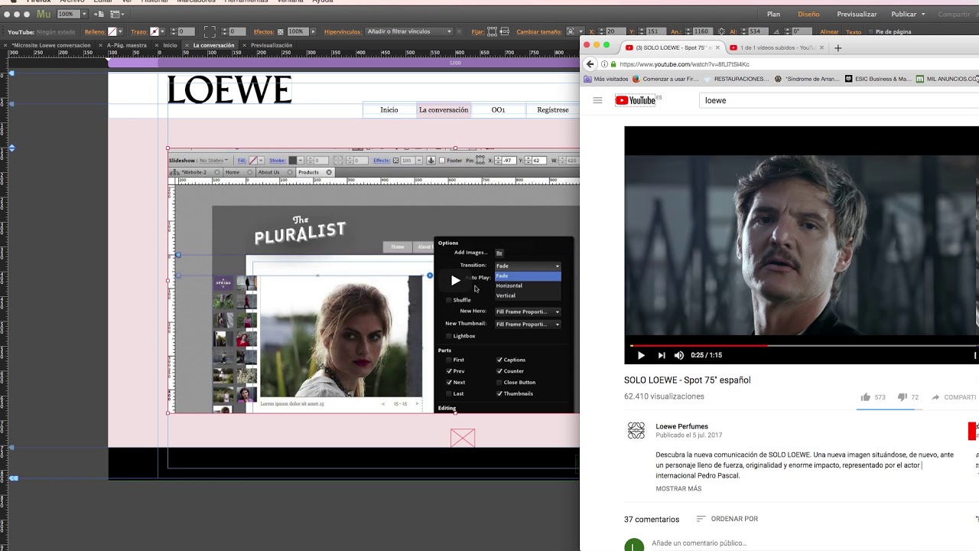
Task: Switch to the Previsualización document tab
Action: [x=272, y=45]
